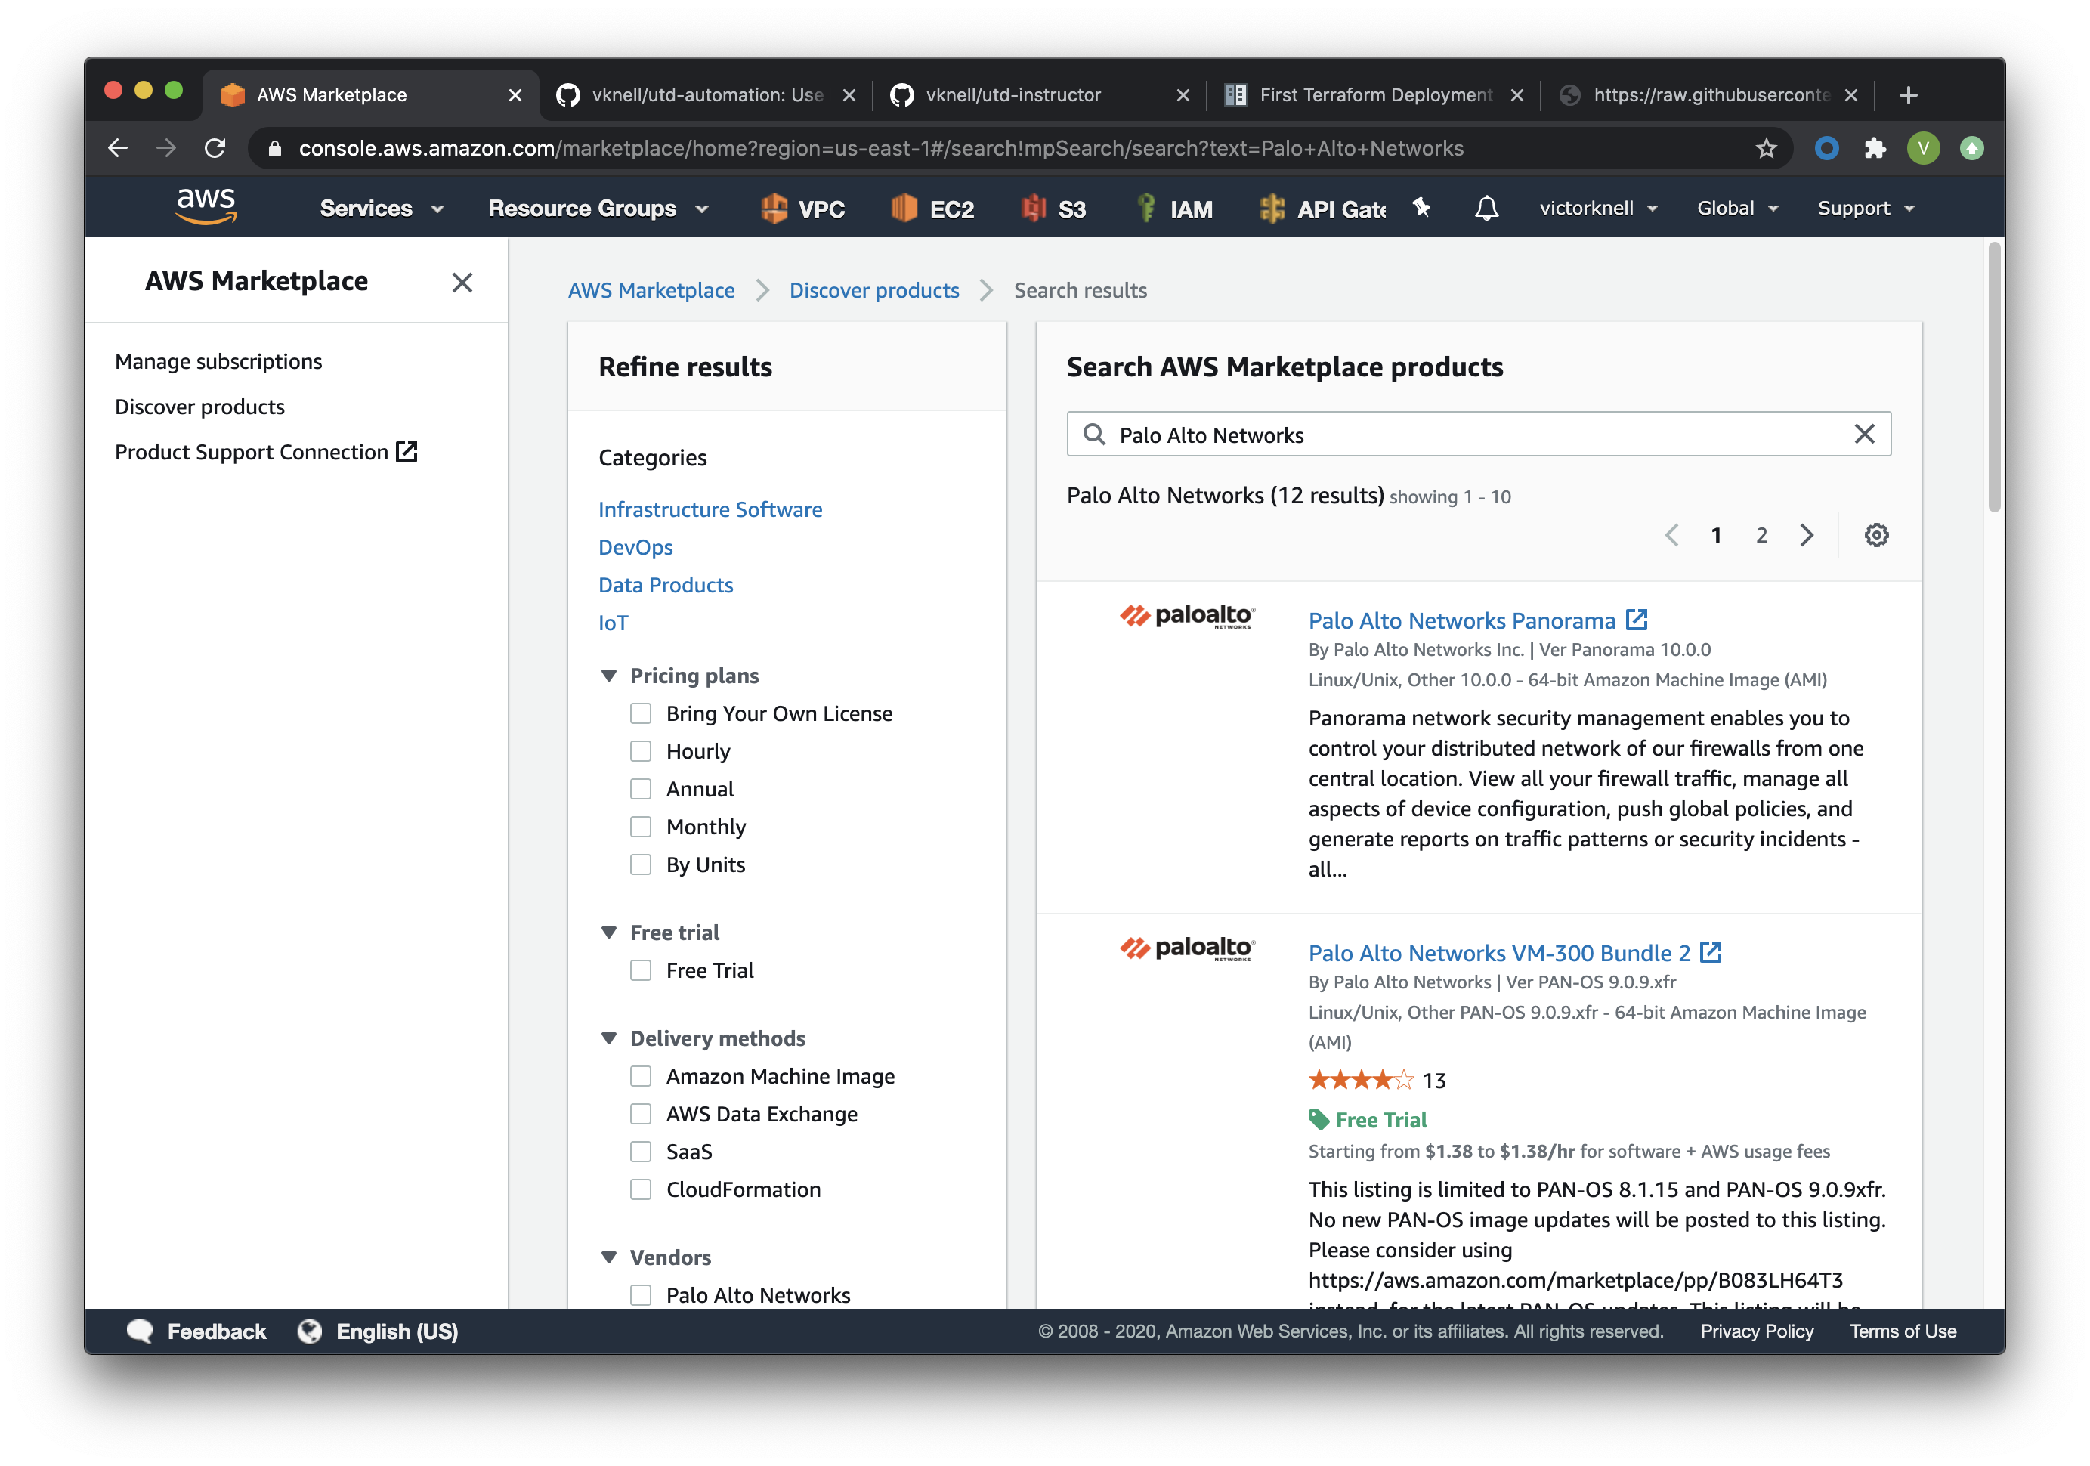Open the notifications bell
This screenshot has width=2090, height=1466.
[x=1486, y=209]
